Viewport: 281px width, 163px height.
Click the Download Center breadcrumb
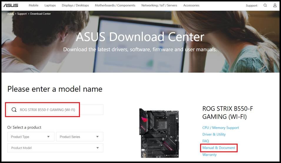point(41,14)
